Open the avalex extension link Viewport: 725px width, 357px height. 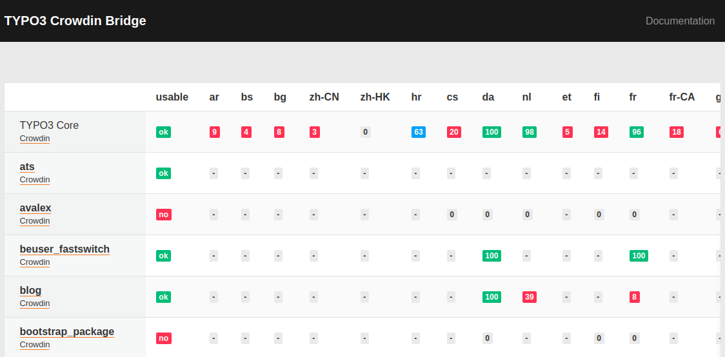tap(35, 207)
